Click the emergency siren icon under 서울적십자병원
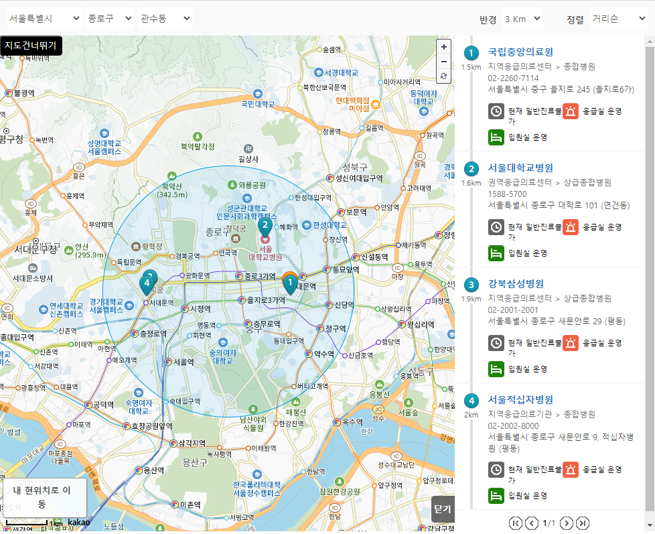 pos(570,470)
